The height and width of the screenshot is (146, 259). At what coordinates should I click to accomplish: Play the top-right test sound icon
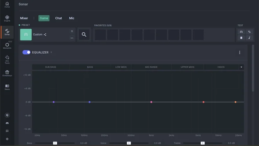pos(249,32)
